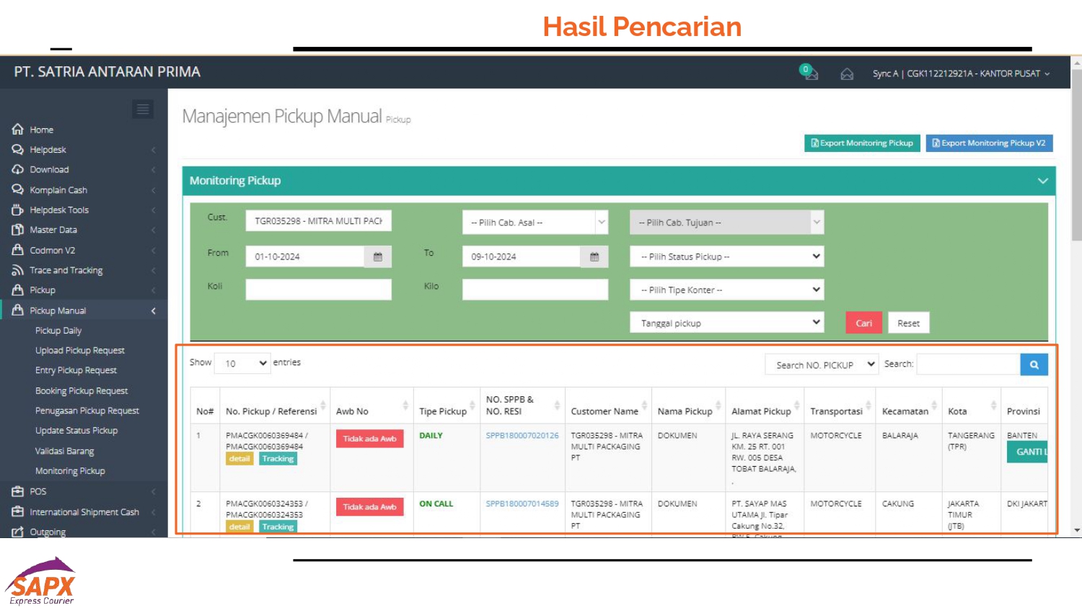Open Booking Pickup Request submenu item
Image resolution: width=1082 pixels, height=608 pixels.
82,391
